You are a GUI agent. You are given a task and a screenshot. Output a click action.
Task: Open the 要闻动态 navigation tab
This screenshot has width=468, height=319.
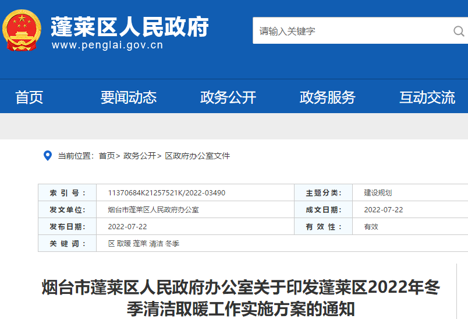point(129,97)
